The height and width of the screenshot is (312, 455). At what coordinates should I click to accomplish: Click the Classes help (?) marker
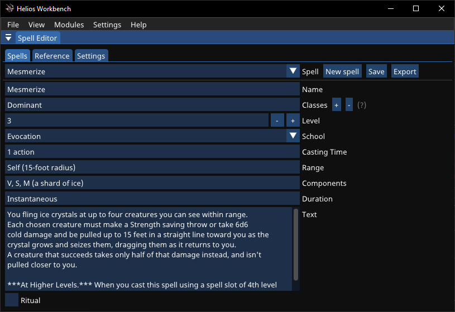pyautogui.click(x=362, y=105)
